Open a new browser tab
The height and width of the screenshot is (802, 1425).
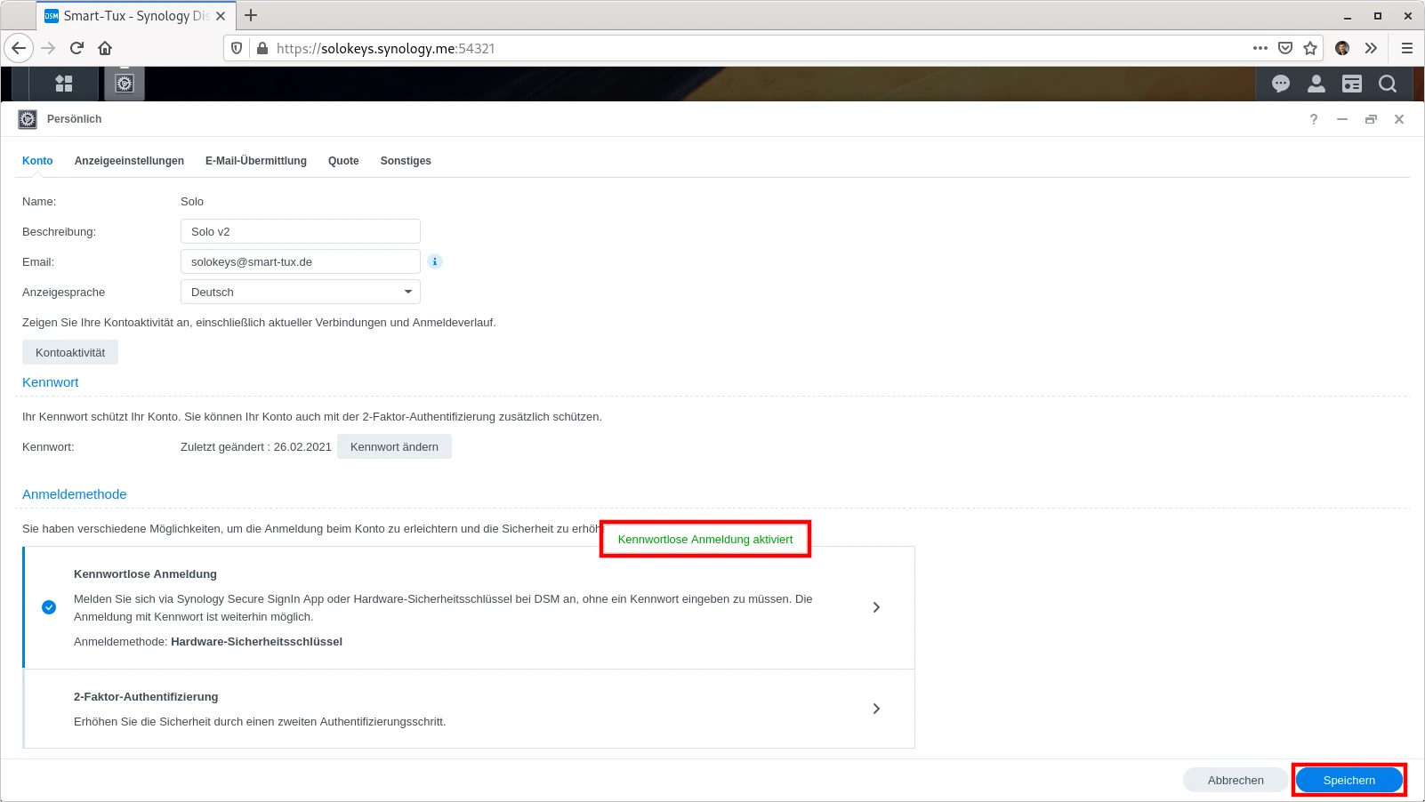point(251,15)
